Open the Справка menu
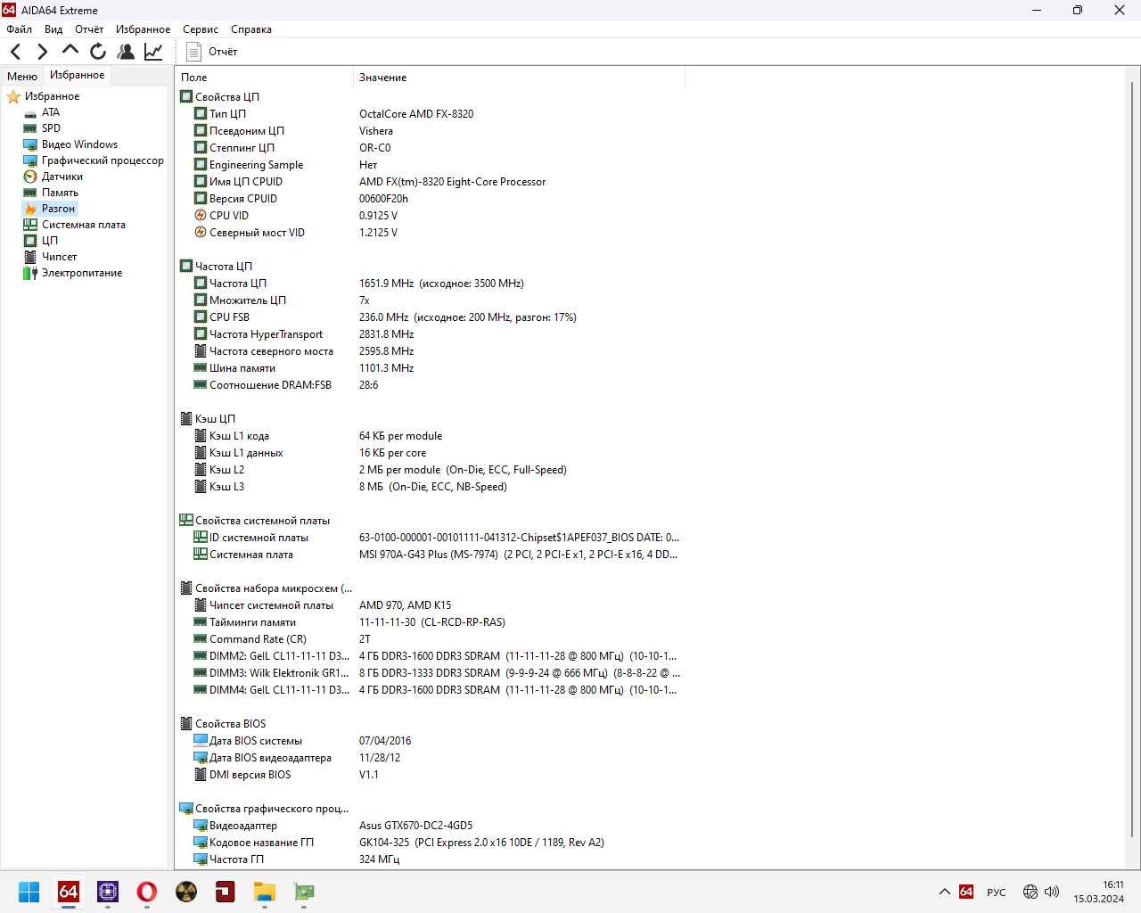1141x913 pixels. pos(251,29)
